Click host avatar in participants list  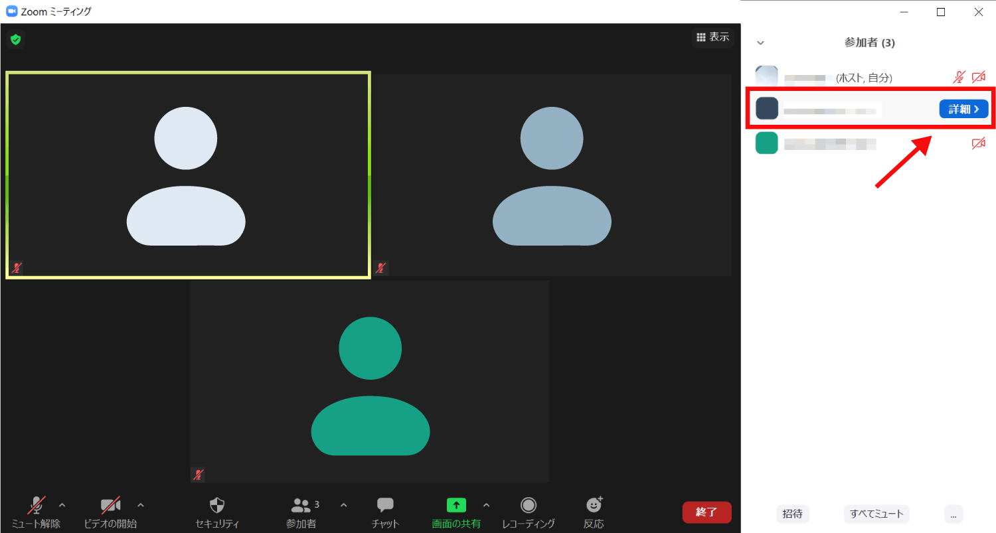766,77
